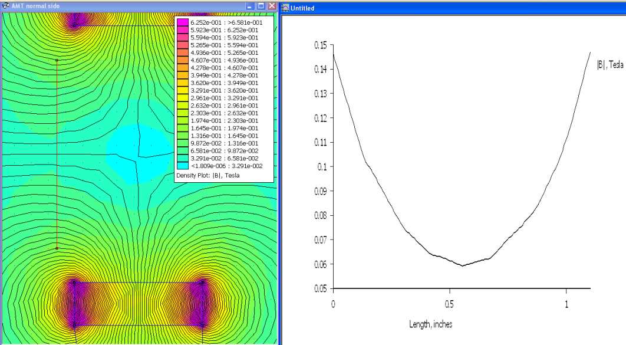Screen dimensions: 626x345
Task: Click legend entry '3.291e-002 : 6.581e-002'
Action: point(225,159)
